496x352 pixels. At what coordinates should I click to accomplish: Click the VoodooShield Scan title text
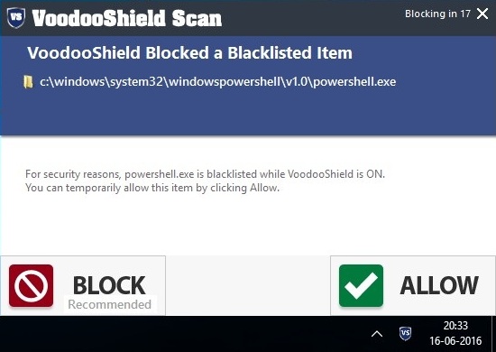127,18
